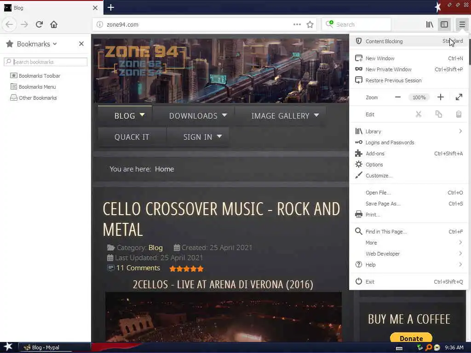The width and height of the screenshot is (471, 353).
Task: Choose New Private Window
Action: (408, 69)
